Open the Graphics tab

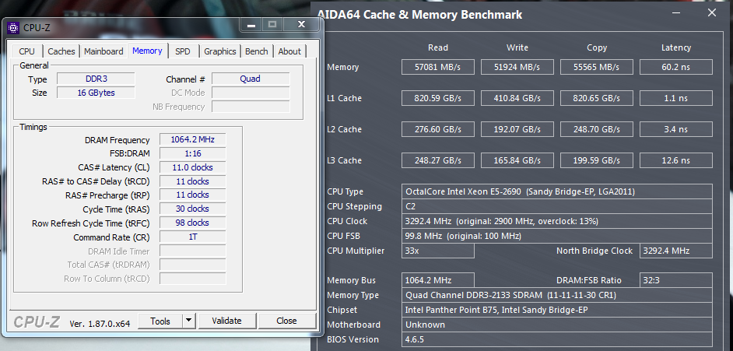tap(219, 51)
